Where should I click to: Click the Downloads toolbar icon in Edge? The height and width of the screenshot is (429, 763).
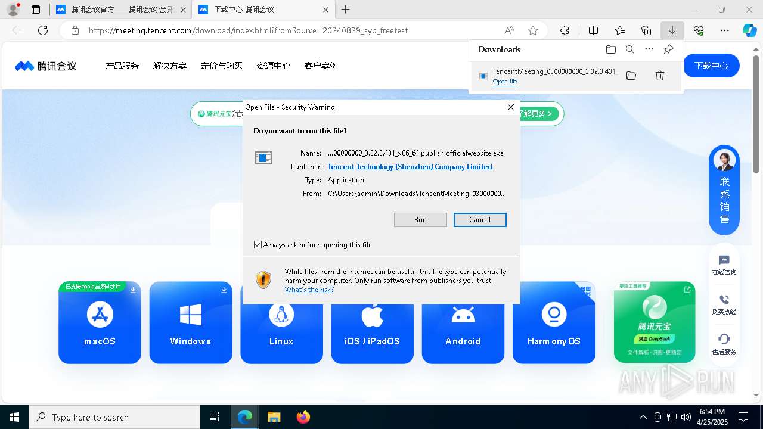(x=672, y=30)
